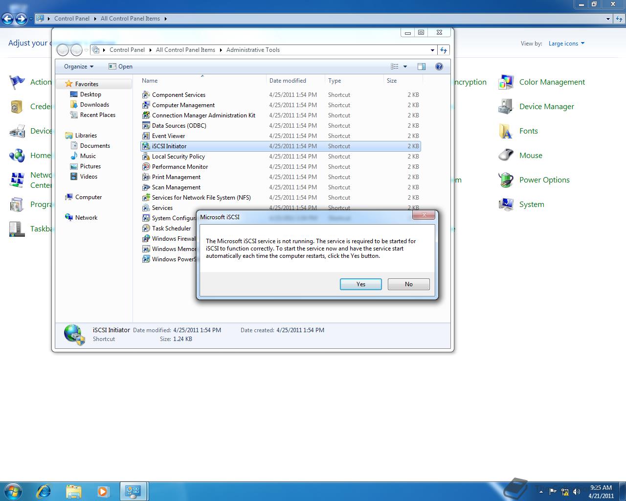Click the Help question mark icon
This screenshot has width=626, height=501.
click(439, 67)
